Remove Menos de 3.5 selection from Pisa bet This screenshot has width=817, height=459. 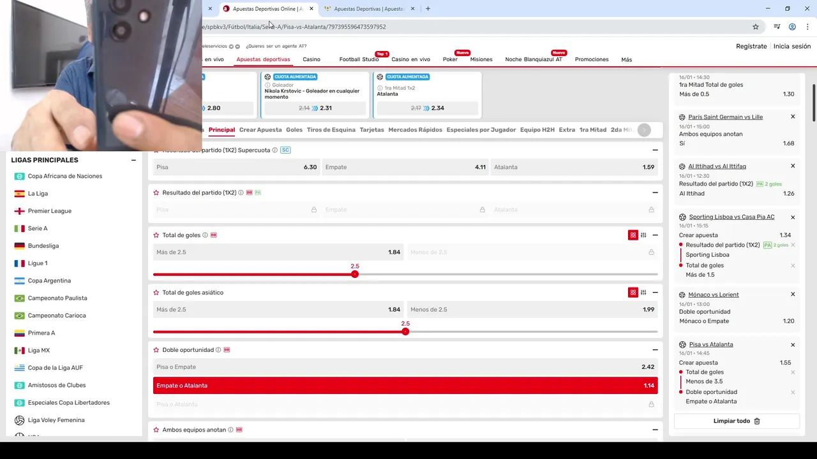(x=793, y=372)
